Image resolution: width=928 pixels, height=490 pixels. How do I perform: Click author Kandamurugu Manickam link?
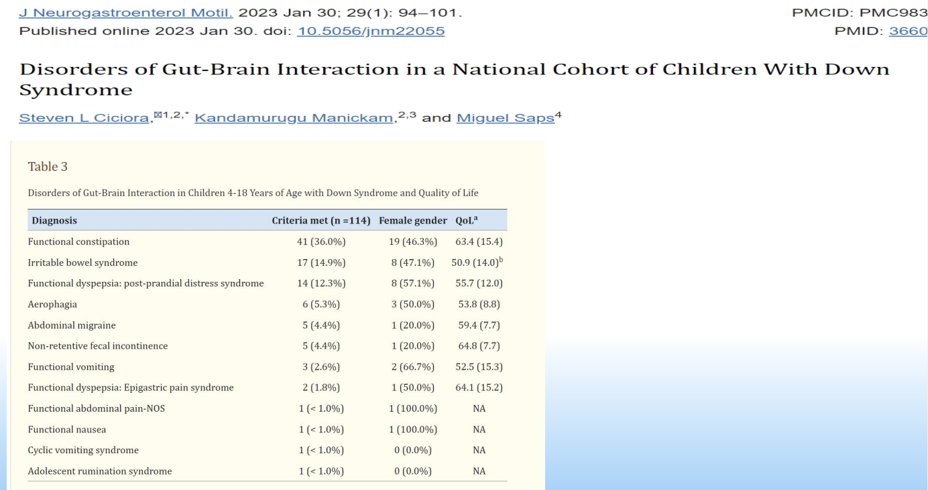tap(294, 118)
